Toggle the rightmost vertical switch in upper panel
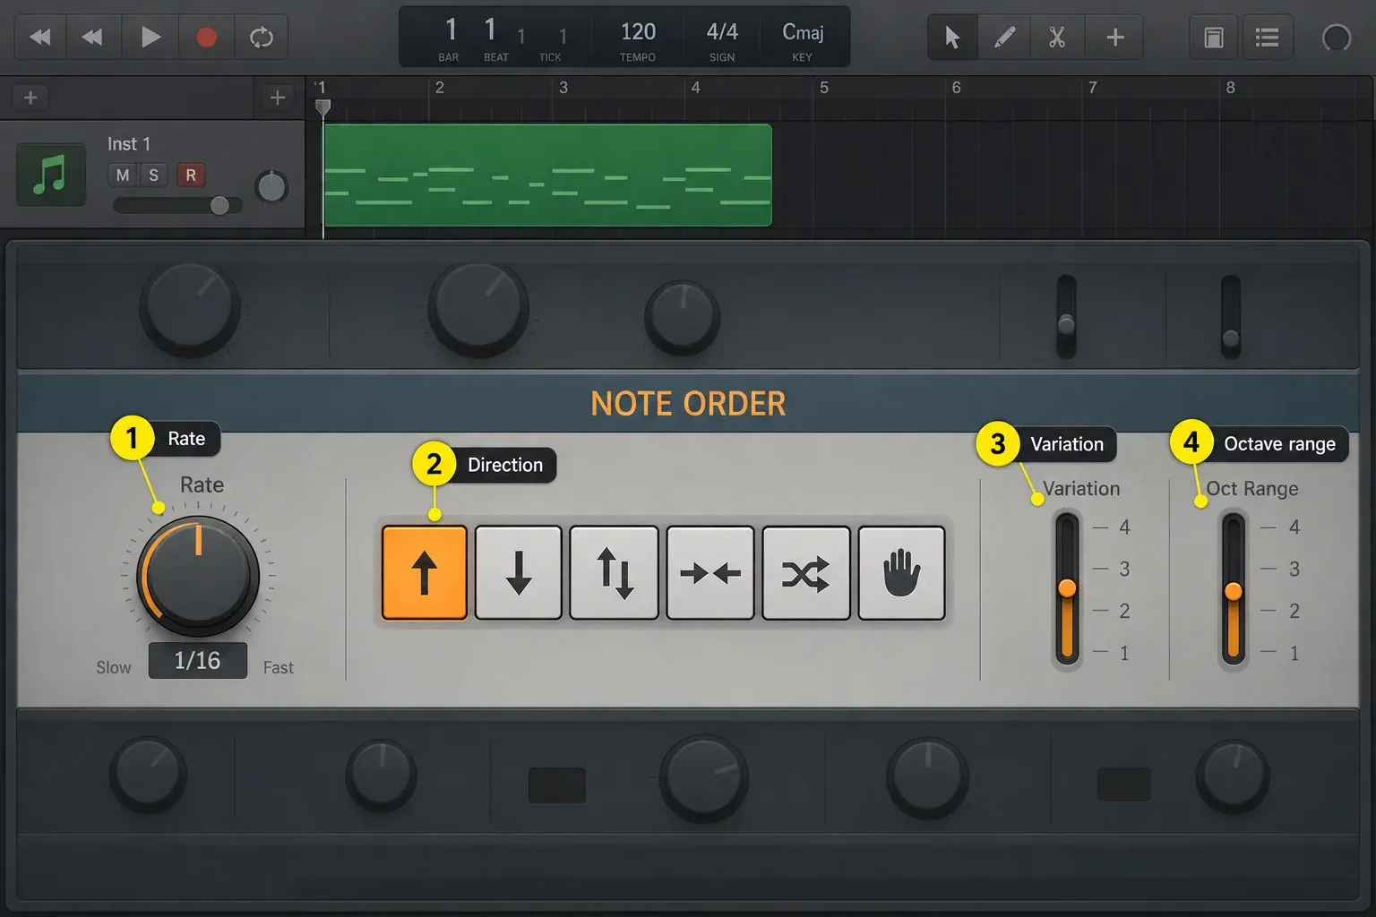Screen dimensions: 1376x917 coord(1231,317)
